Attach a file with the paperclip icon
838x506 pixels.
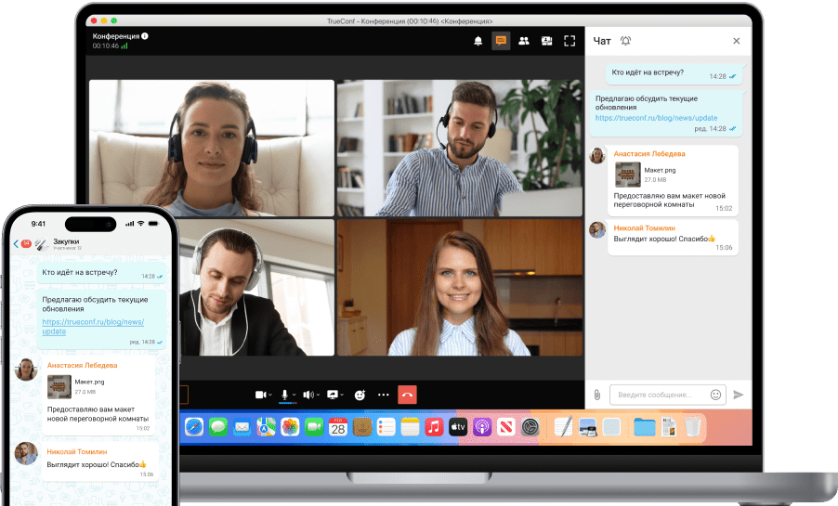[x=597, y=395]
